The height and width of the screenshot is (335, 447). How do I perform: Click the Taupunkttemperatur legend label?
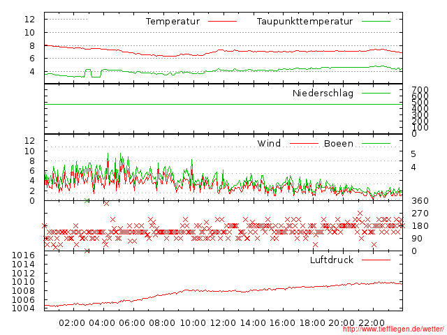[x=305, y=22]
